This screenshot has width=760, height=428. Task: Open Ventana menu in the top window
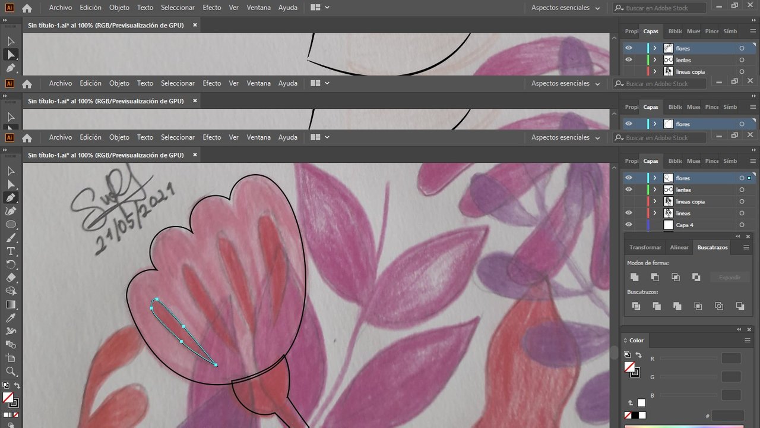point(259,8)
